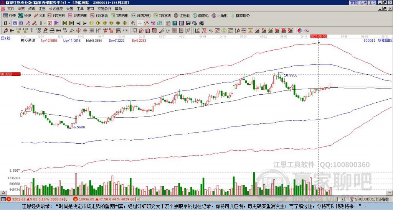Open 赢家服务 service page
This screenshot has width=393, height=210.
click(240, 15)
